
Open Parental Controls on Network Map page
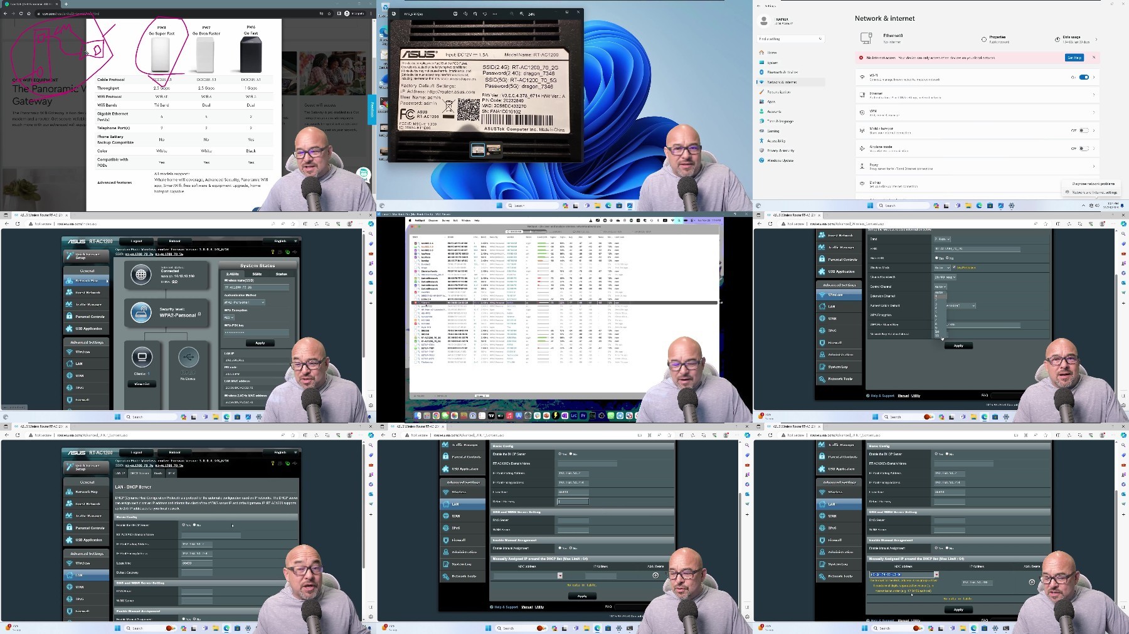87,316
